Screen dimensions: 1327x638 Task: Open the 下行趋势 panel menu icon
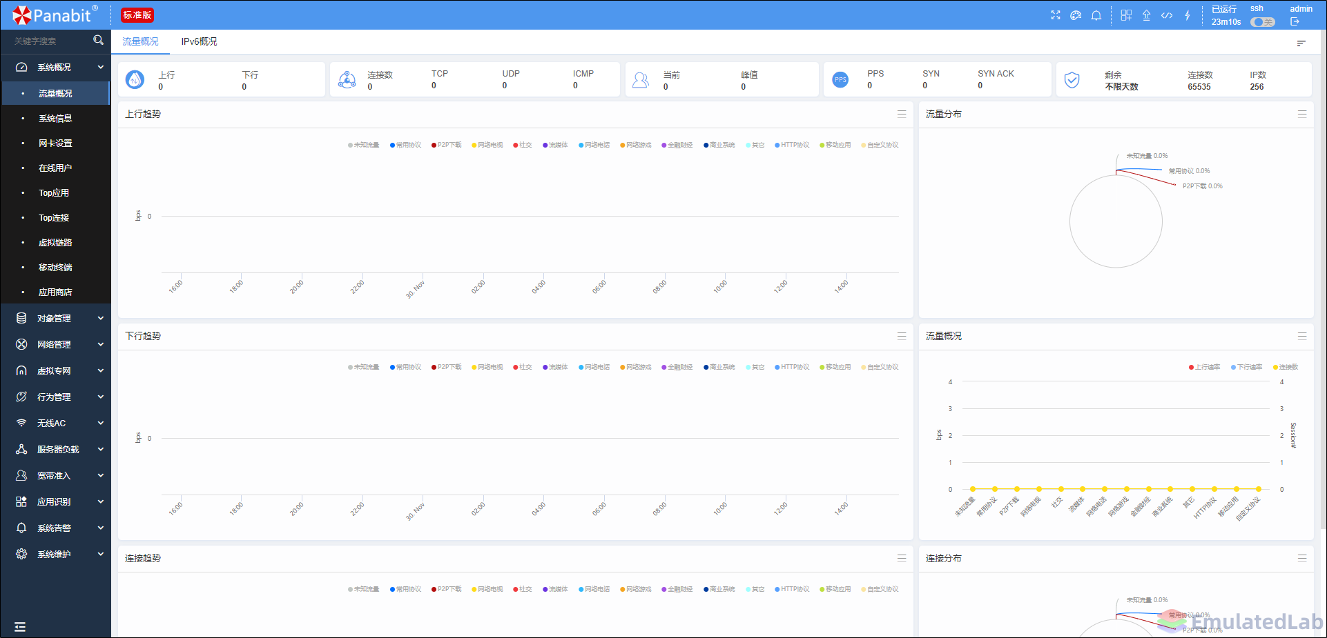pyautogui.click(x=902, y=336)
